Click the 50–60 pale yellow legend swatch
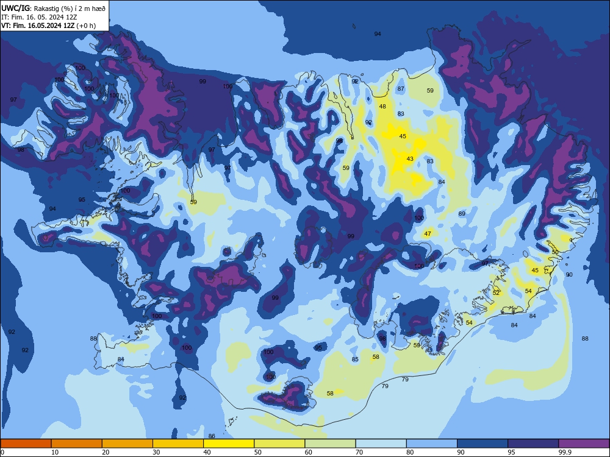This screenshot has width=610, height=457. (279, 444)
